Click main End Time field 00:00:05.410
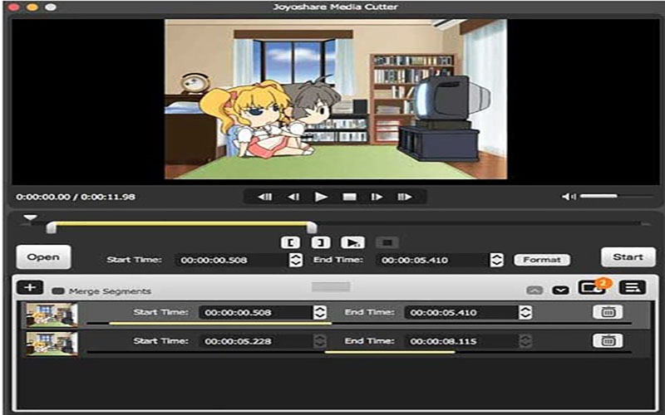Image resolution: width=665 pixels, height=415 pixels. (x=432, y=260)
